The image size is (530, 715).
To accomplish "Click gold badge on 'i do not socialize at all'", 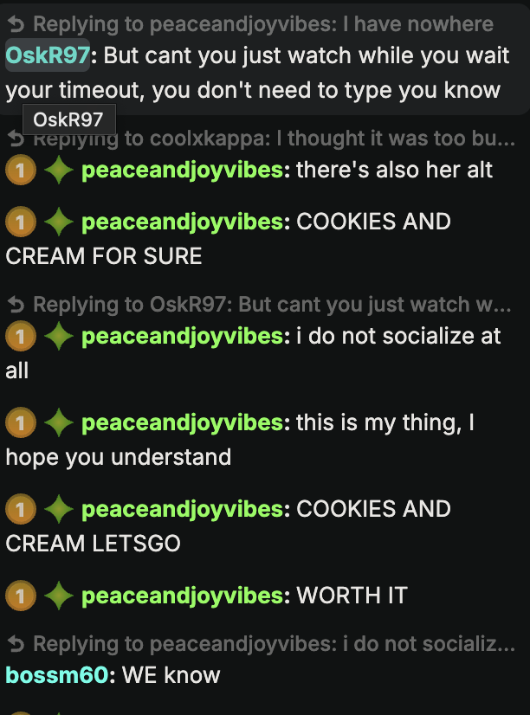I will click(21, 336).
